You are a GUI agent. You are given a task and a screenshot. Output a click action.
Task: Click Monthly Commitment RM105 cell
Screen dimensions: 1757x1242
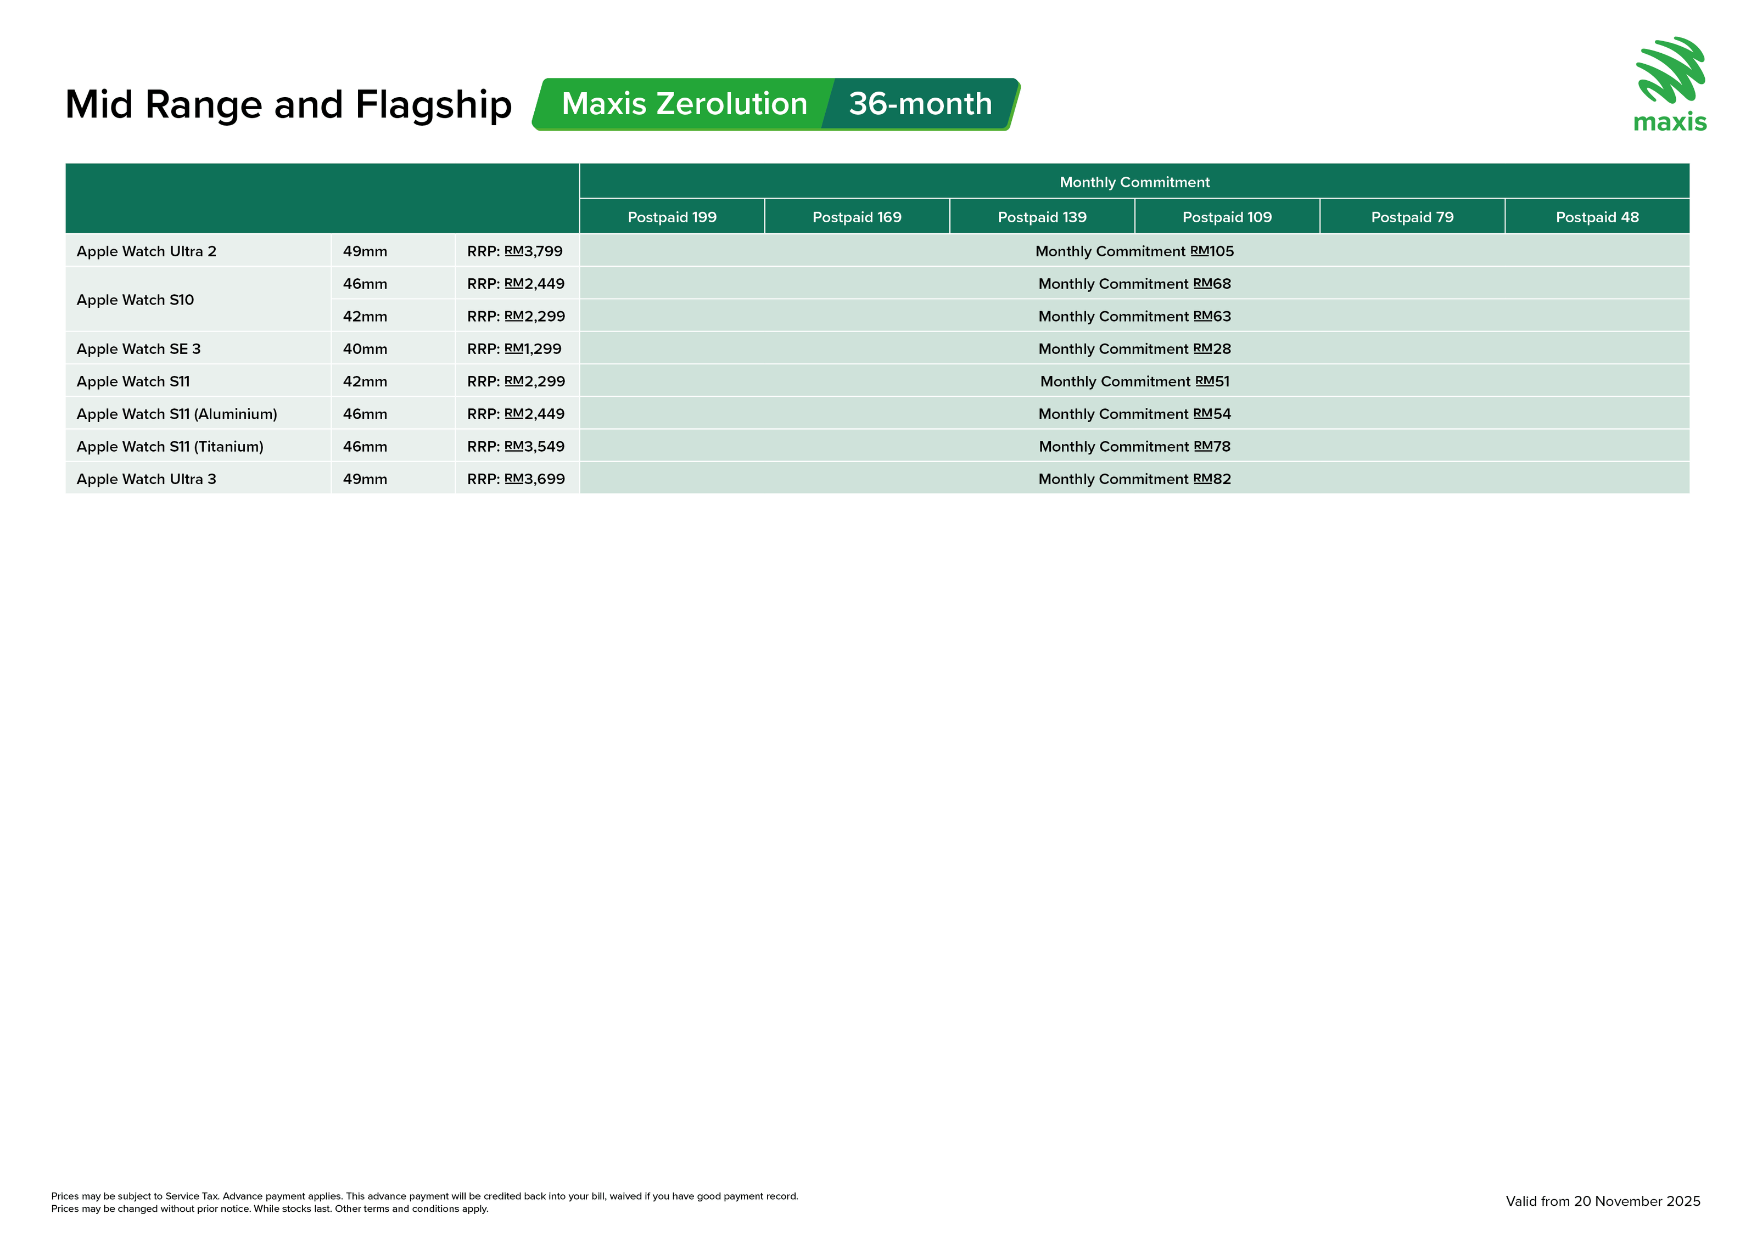point(1134,251)
